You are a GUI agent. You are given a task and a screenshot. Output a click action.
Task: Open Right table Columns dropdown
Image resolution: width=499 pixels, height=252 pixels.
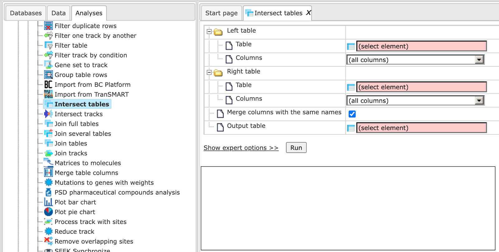pos(415,100)
